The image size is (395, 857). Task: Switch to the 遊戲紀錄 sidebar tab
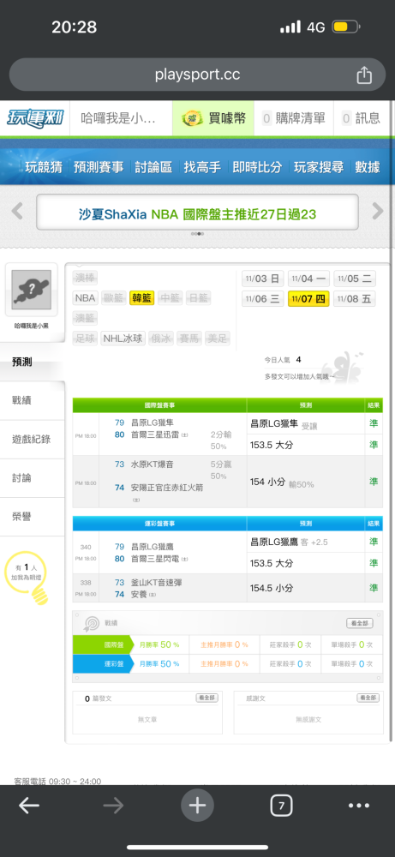(31, 439)
